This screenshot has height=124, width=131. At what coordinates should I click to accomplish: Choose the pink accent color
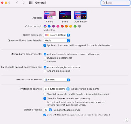[58, 26]
